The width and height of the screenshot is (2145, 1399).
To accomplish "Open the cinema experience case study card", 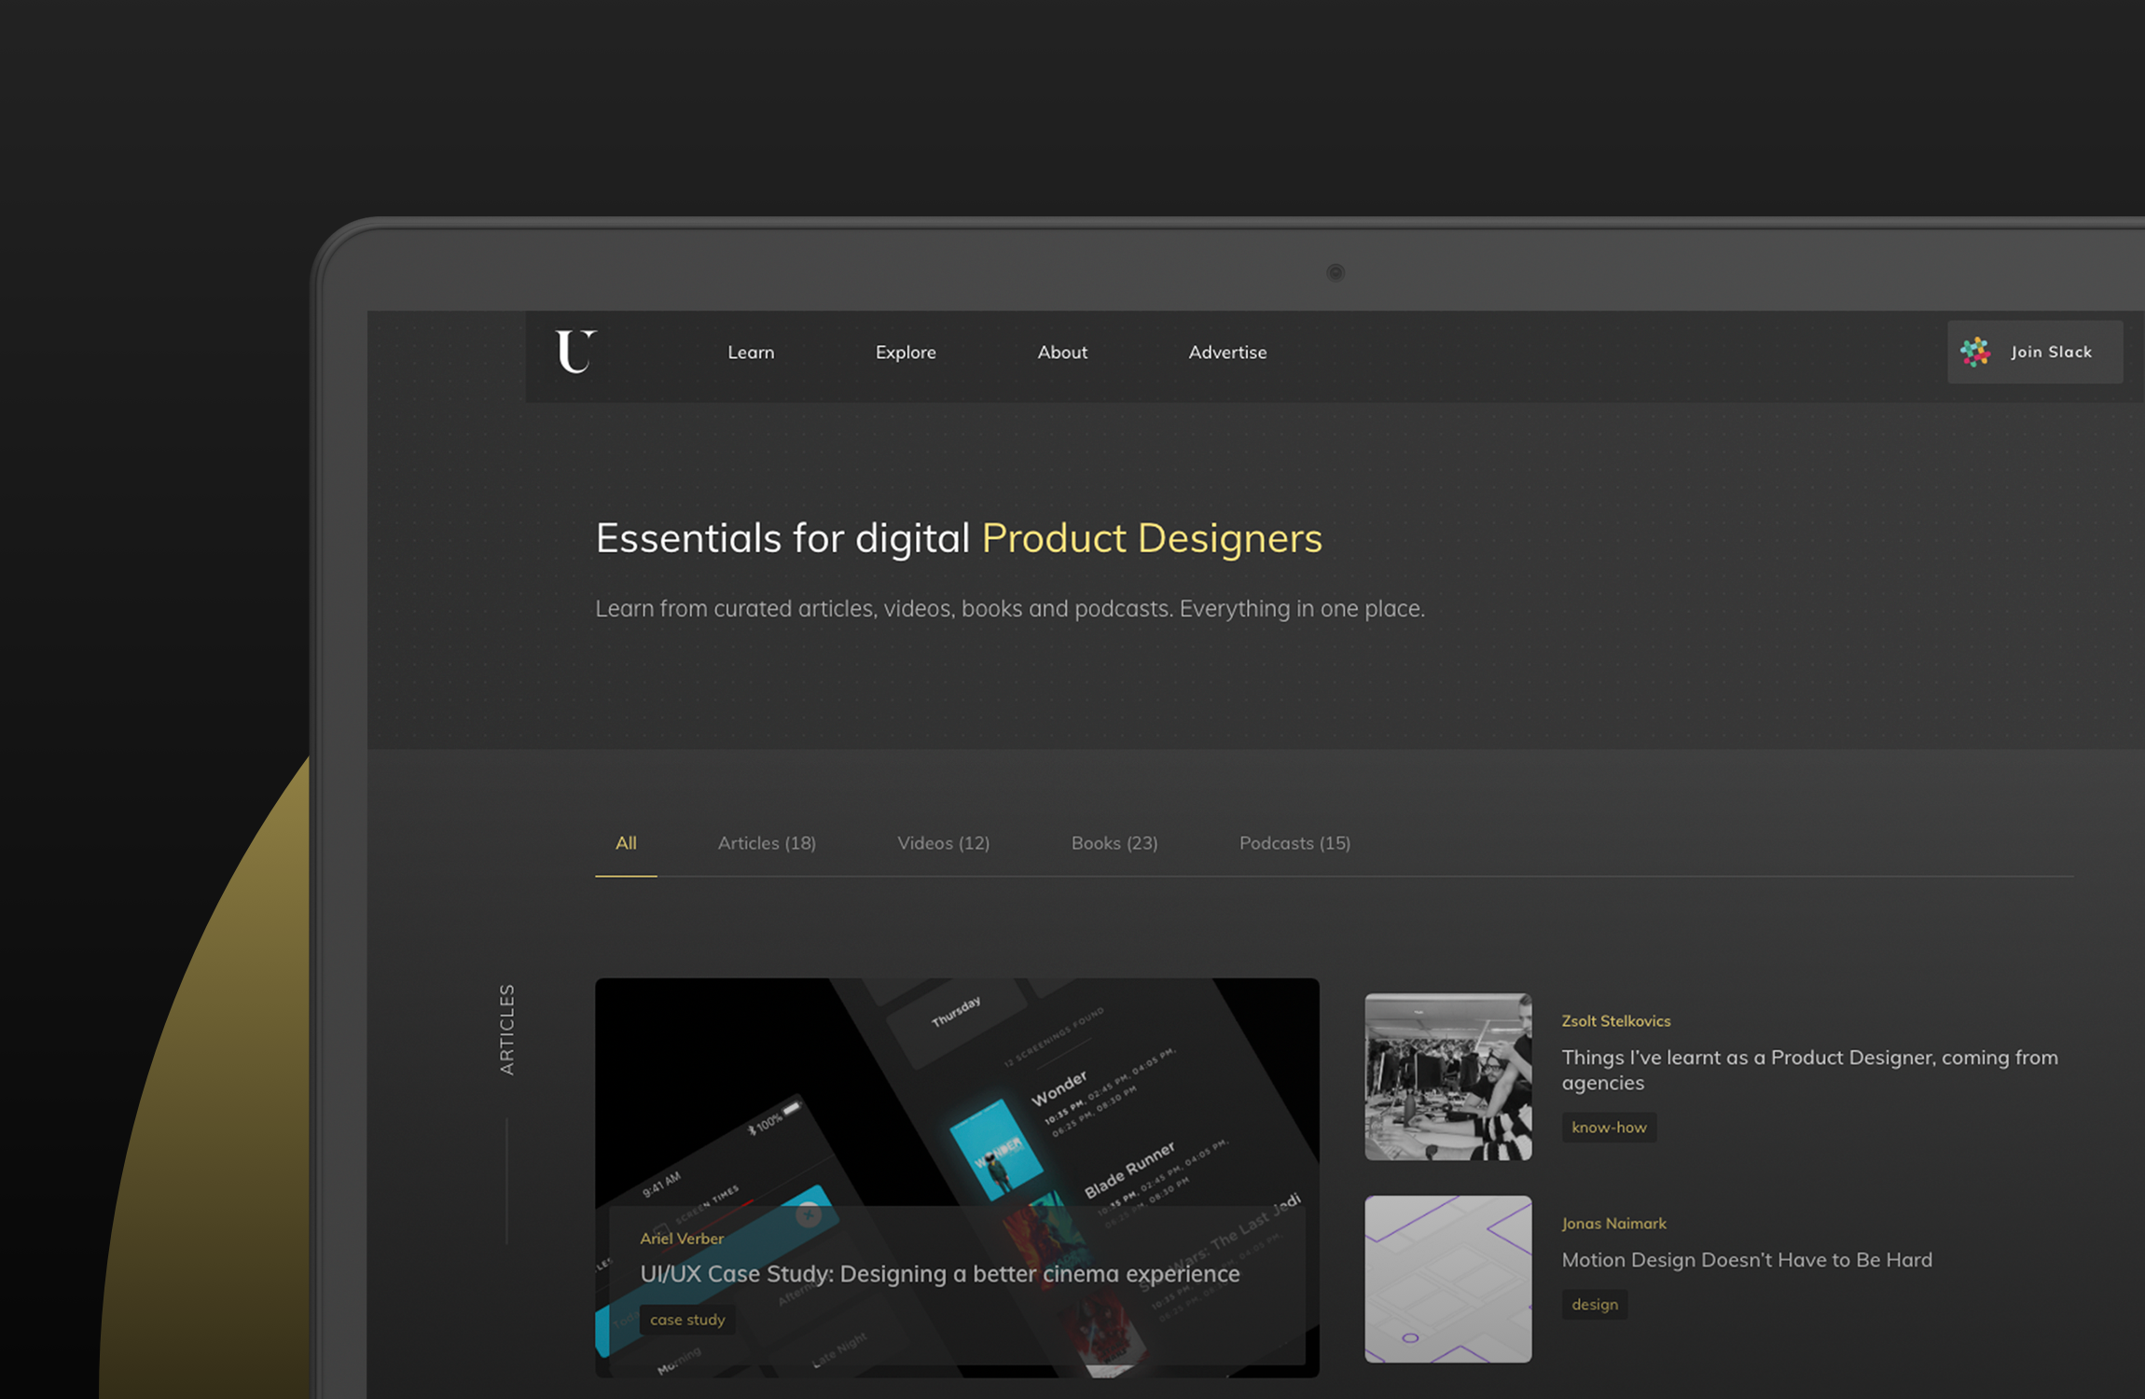I will pyautogui.click(x=957, y=1177).
